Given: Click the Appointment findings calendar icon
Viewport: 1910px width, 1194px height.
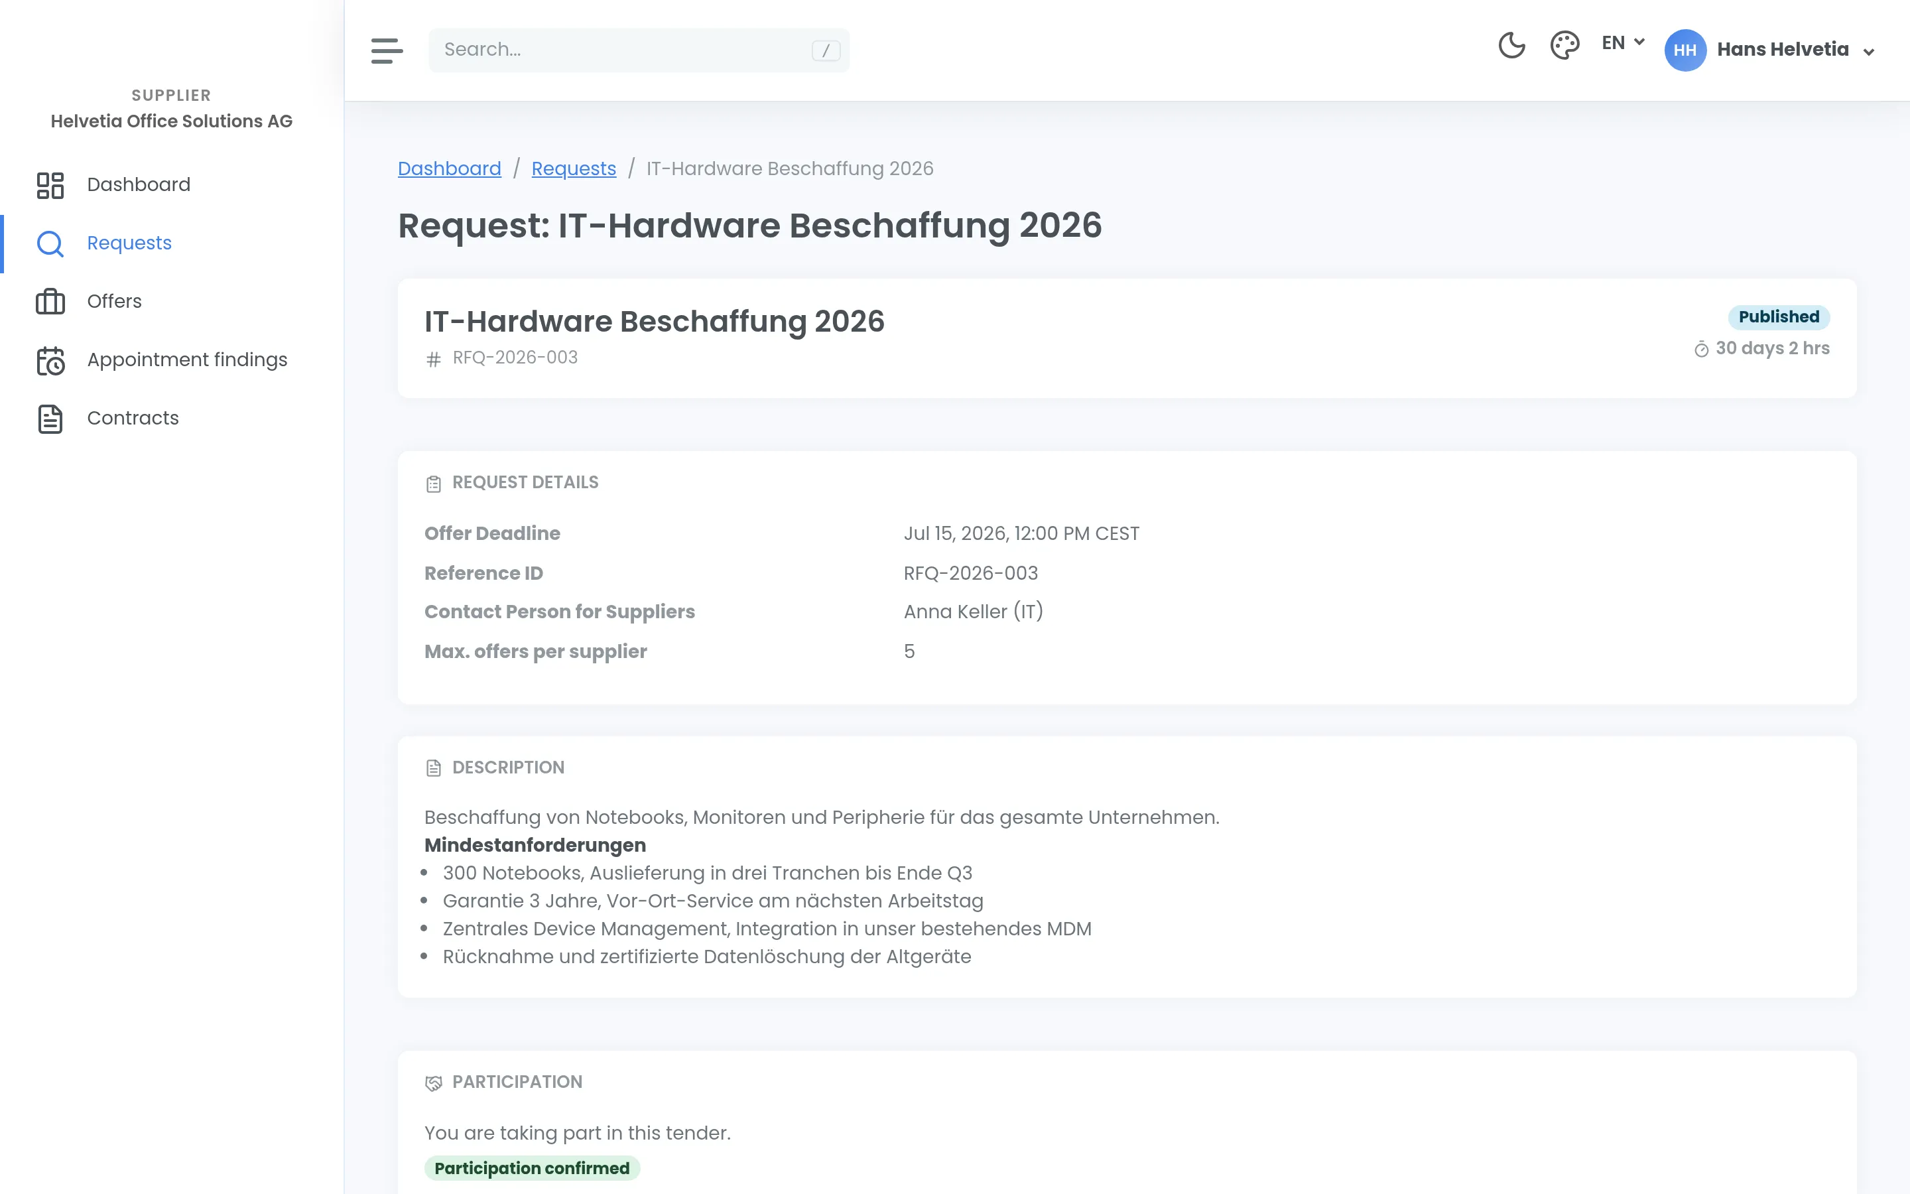Looking at the screenshot, I should click(x=50, y=361).
